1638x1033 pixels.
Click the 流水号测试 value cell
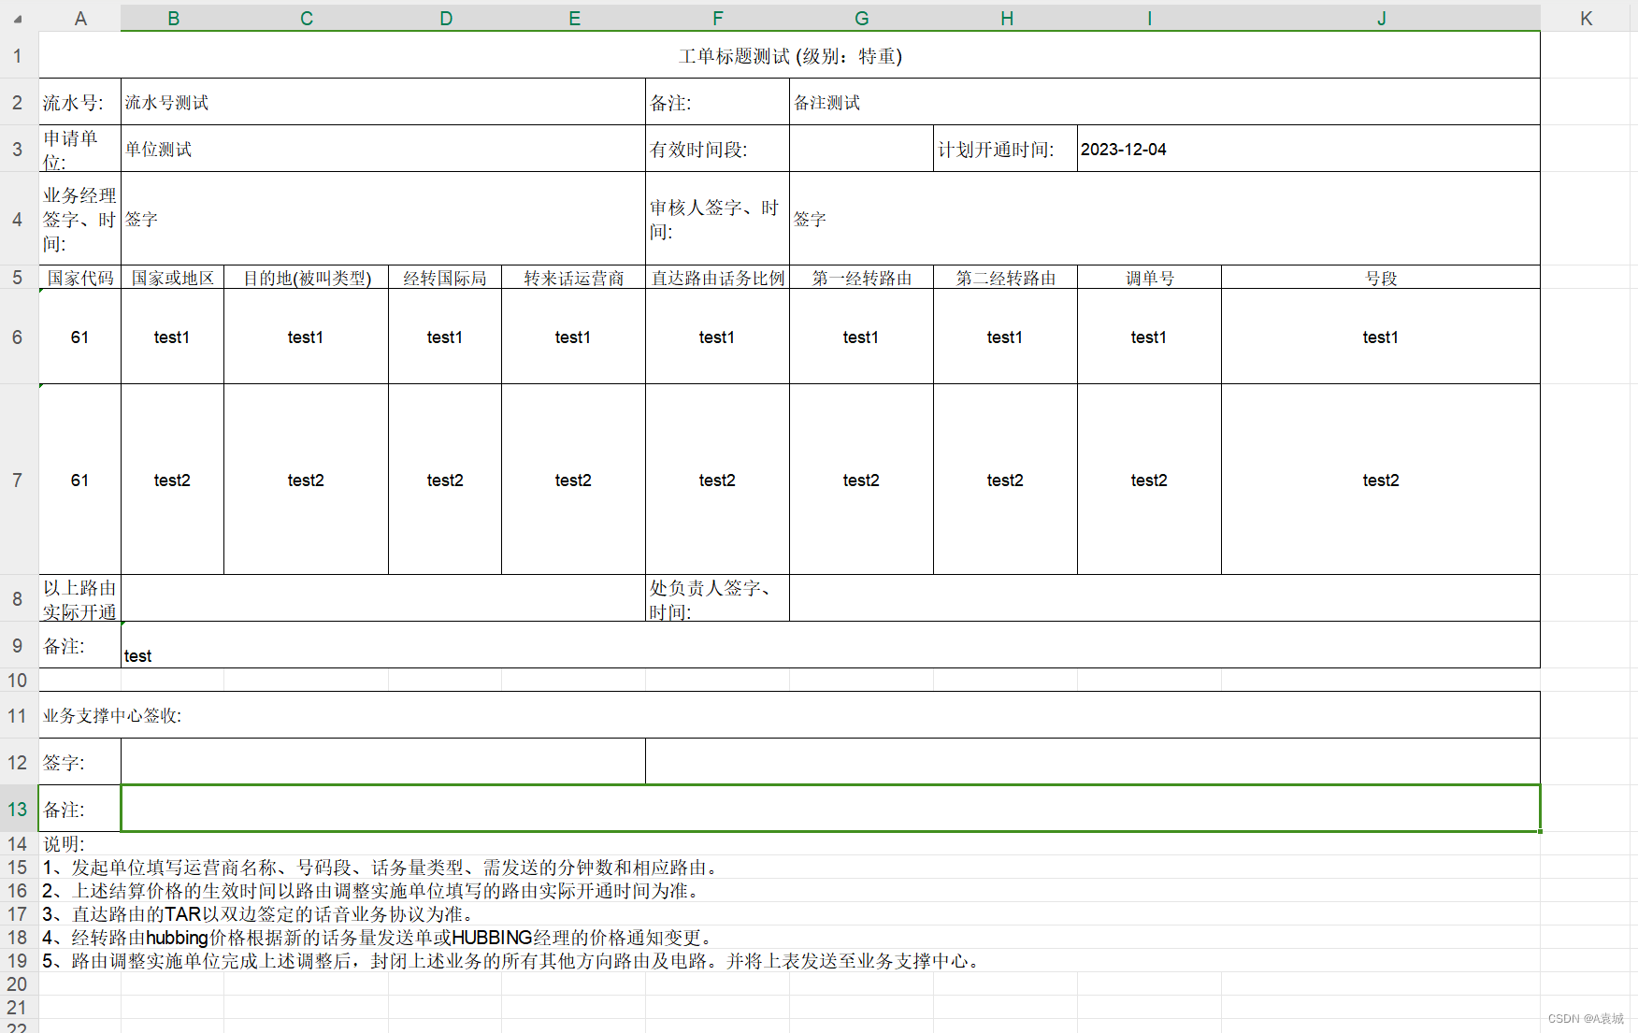(x=383, y=102)
